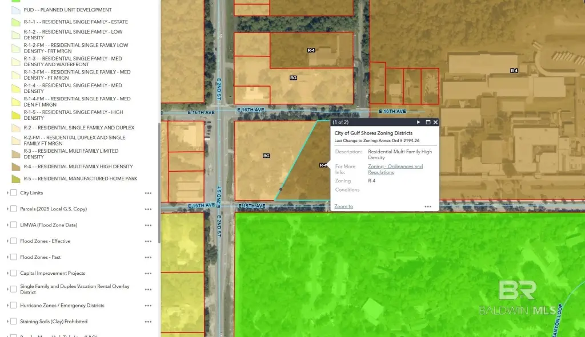Click the BG label on the map parcel south of E 16th Ave
Viewport: 585px width, 337px height.
(266, 156)
